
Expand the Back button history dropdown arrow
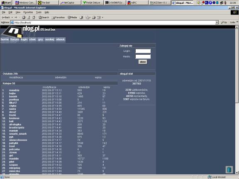pos(12,17)
